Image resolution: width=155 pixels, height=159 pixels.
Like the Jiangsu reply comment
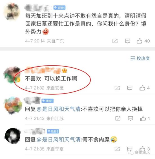coord(143,118)
